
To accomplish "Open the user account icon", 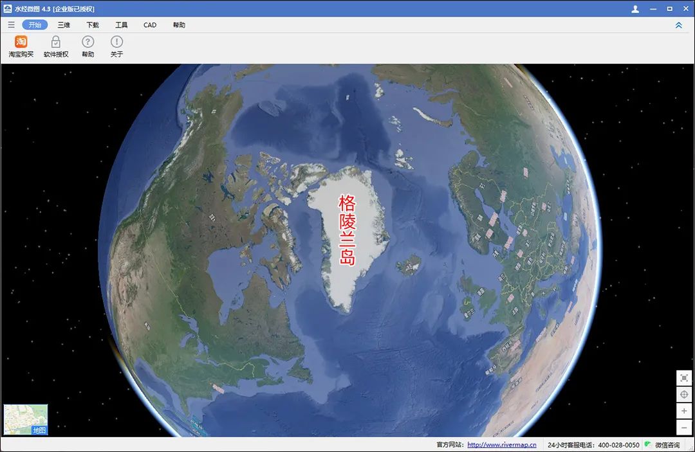I will point(635,9).
